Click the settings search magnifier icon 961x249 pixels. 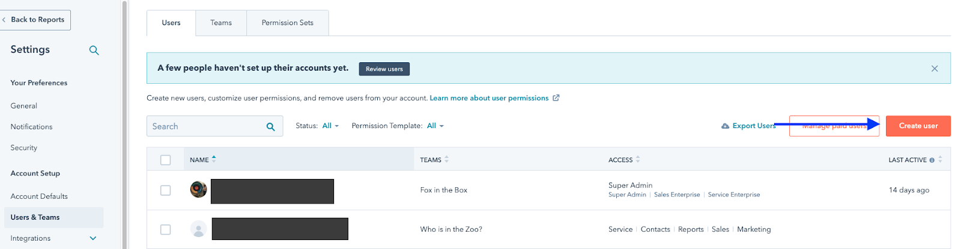[94, 50]
